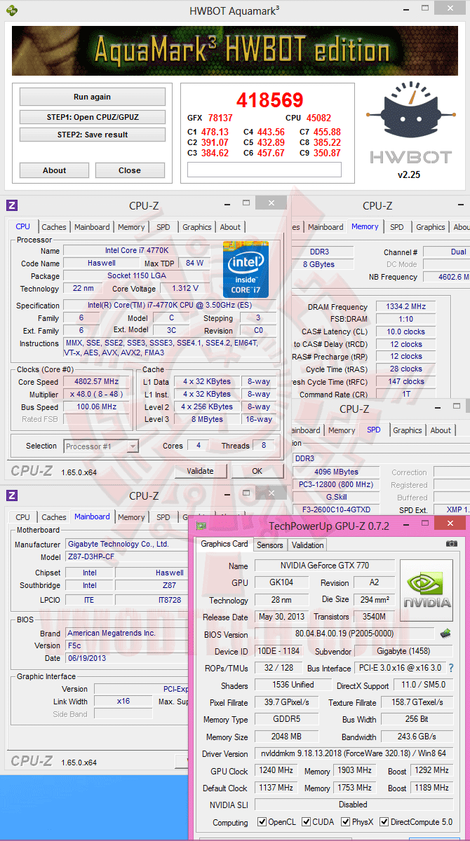Screen dimensions: 470x841
Task: Open the Caches tab in the top CPU-Z window
Action: 53,227
